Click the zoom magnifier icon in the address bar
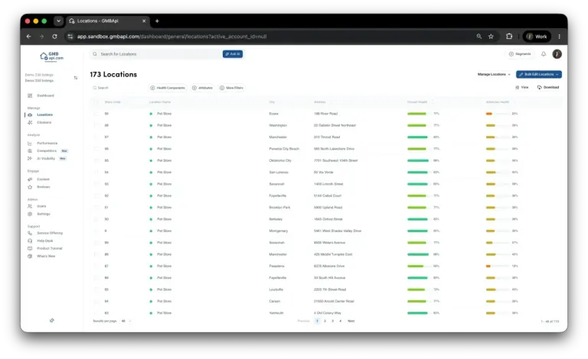Screen dimensions: 588x359 (479, 37)
